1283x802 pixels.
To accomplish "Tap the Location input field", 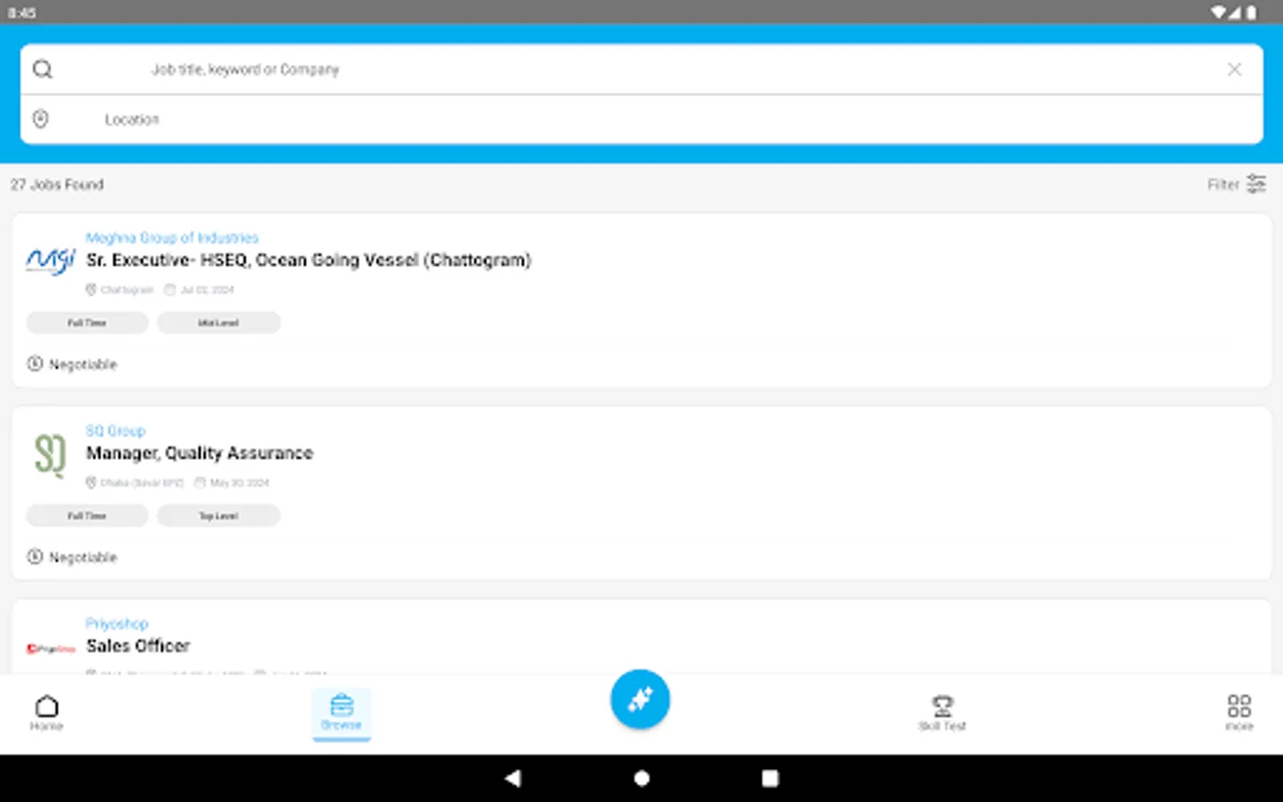I will (x=356, y=119).
